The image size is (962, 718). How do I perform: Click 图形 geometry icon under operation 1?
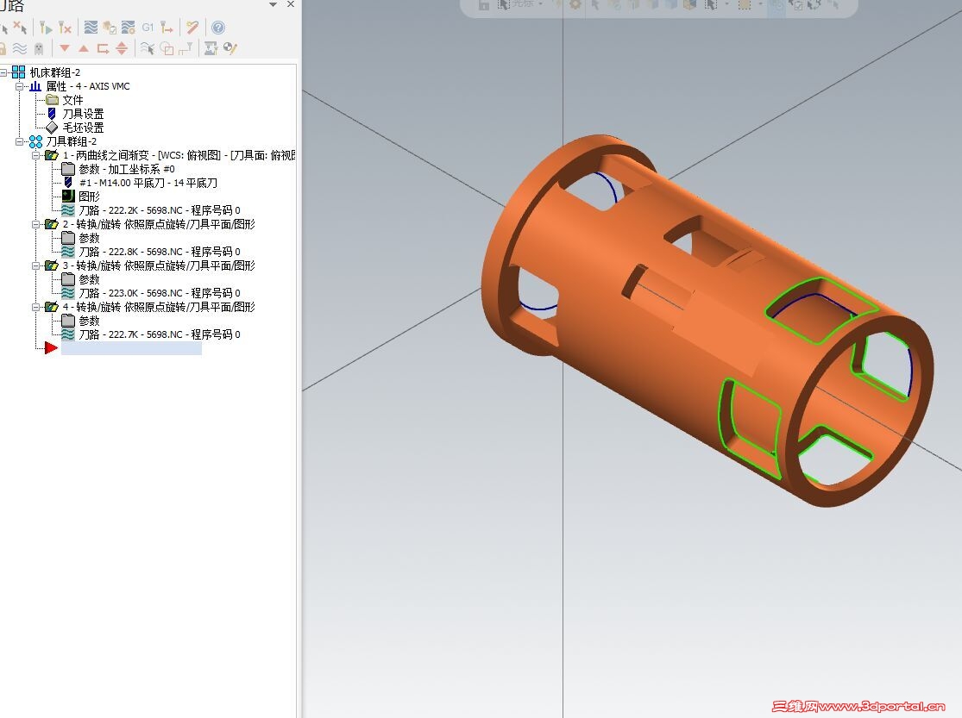(68, 197)
